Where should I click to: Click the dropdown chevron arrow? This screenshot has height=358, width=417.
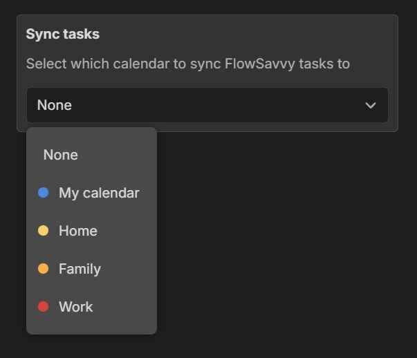[371, 105]
